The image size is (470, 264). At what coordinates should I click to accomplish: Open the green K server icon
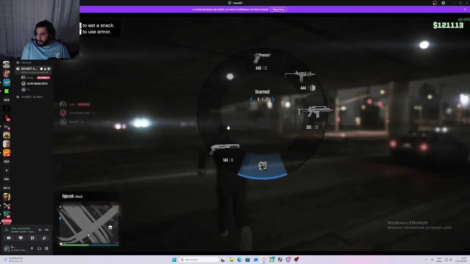(x=7, y=91)
